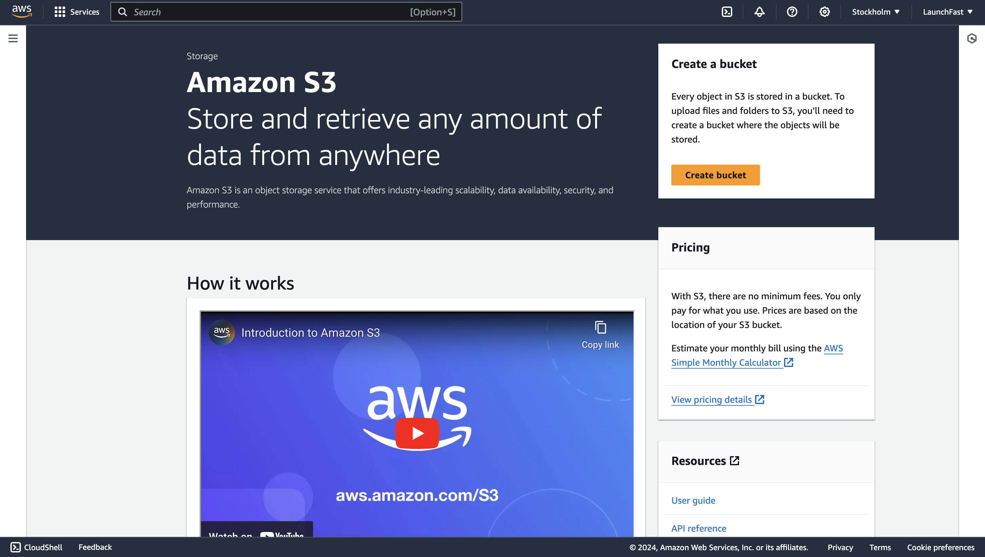Click the AWS logo home icon
The image size is (985, 557).
21,11
